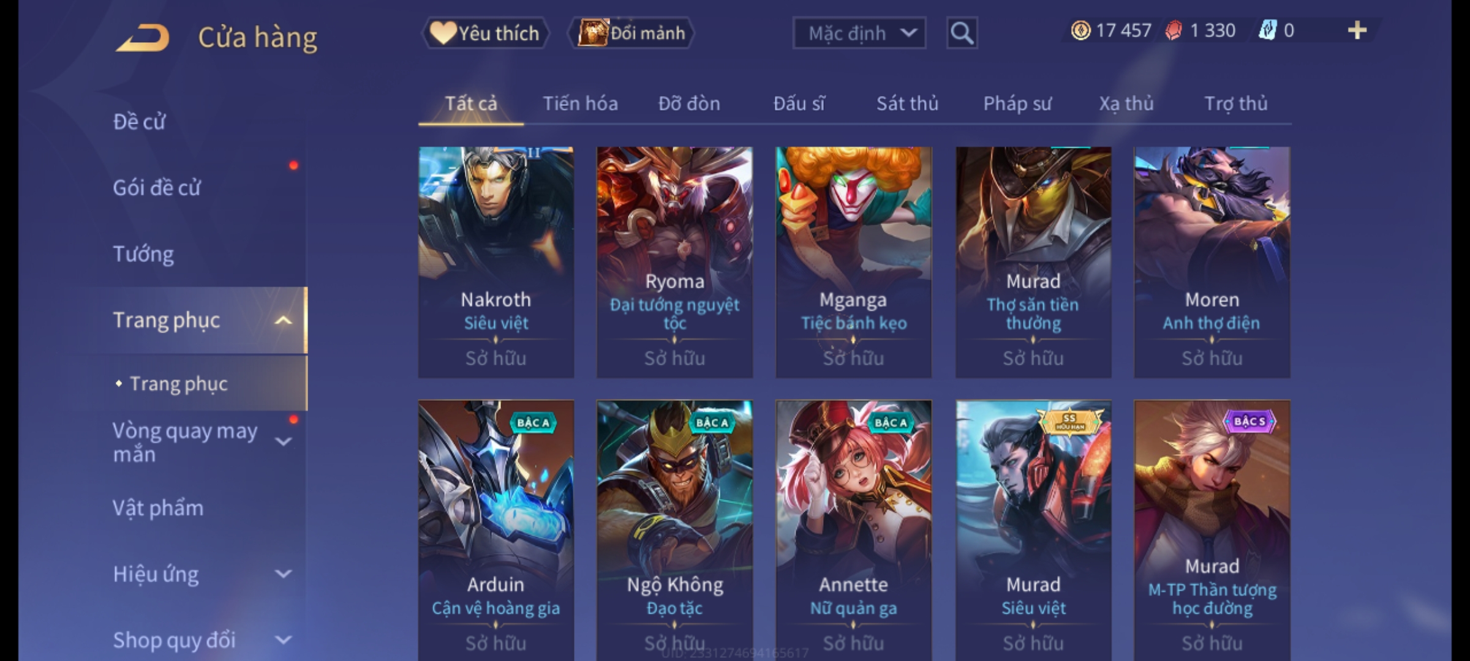1470x661 pixels.
Task: Tap the gold coin currency icon
Action: pyautogui.click(x=1080, y=31)
